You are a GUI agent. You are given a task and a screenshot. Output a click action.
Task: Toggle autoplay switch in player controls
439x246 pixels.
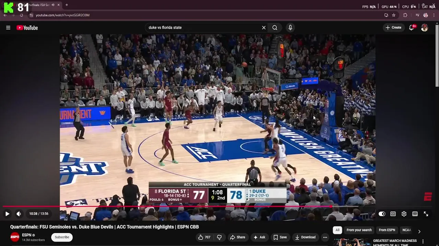click(382, 214)
